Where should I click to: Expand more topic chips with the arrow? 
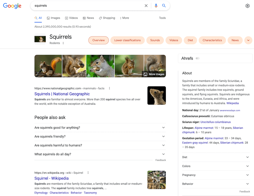[x=248, y=40]
